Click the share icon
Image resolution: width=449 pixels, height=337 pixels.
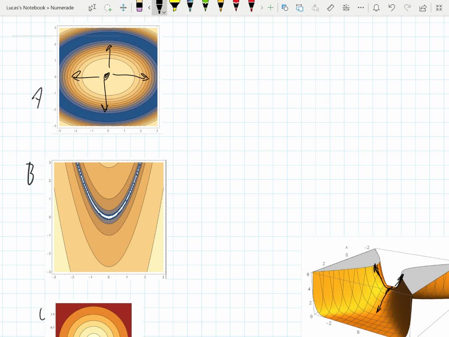pyautogui.click(x=422, y=7)
